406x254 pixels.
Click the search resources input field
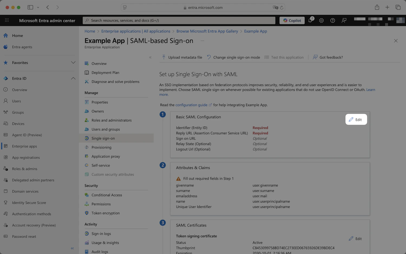coord(179,20)
